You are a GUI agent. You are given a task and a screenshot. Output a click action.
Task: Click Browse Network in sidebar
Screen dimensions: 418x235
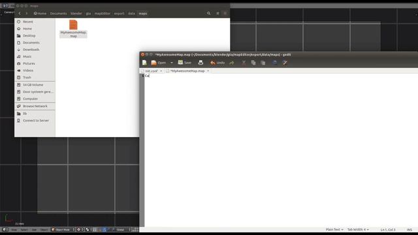(35, 106)
